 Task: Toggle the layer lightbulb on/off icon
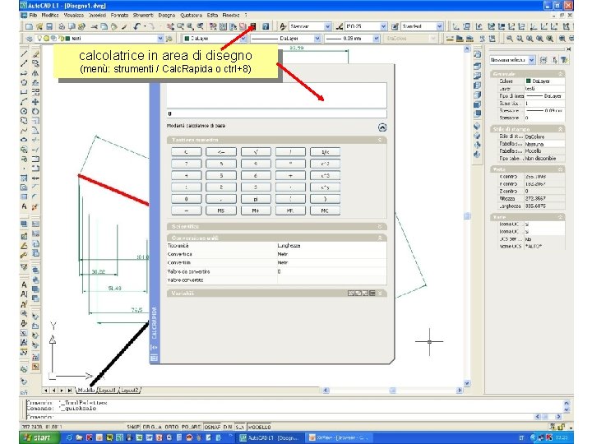pyautogui.click(x=39, y=39)
